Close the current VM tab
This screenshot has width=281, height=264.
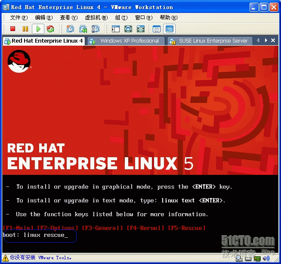pos(273,40)
